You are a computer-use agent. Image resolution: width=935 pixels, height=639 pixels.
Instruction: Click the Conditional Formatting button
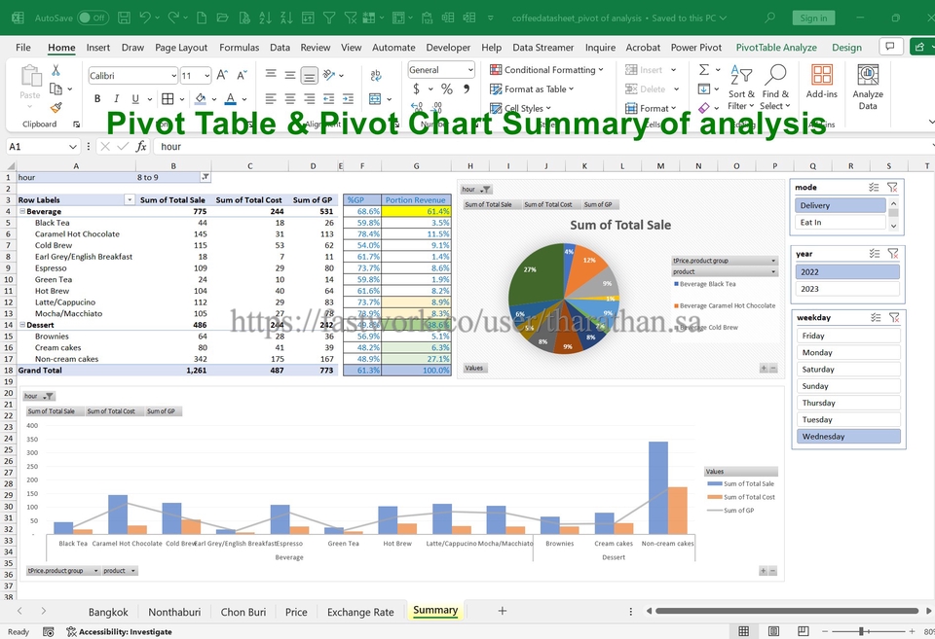[546, 70]
